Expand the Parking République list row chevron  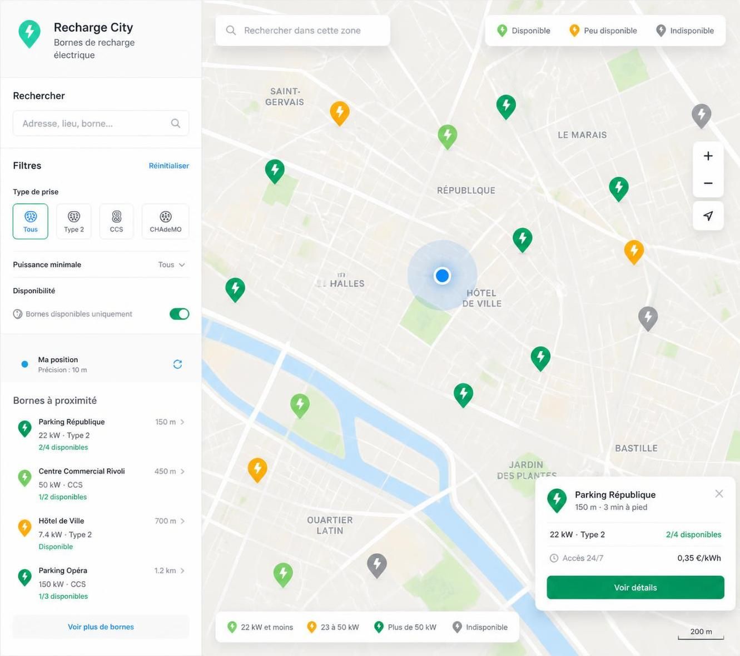(182, 422)
